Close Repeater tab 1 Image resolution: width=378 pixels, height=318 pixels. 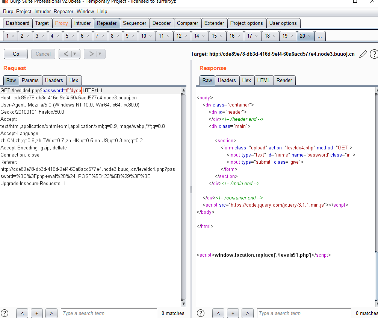click(x=13, y=36)
